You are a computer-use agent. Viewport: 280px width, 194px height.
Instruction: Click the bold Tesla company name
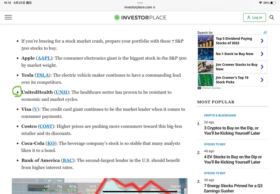click(x=27, y=75)
